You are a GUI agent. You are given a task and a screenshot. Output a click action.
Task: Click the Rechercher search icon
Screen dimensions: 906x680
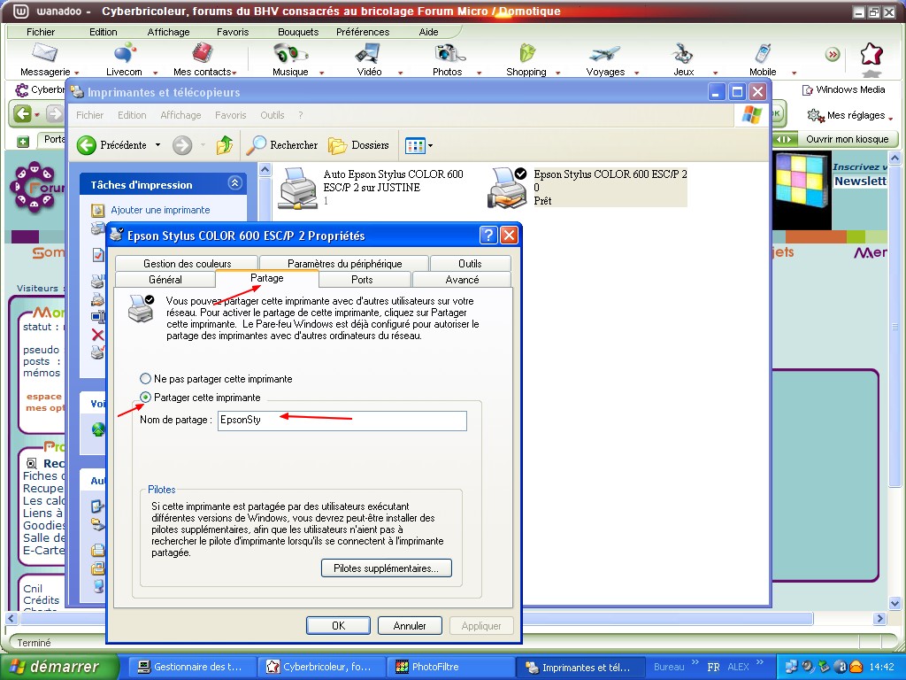point(257,145)
